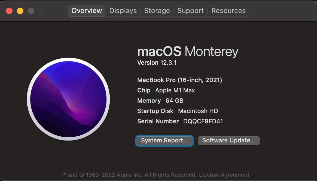Click the macOS Monterey title text

(188, 51)
